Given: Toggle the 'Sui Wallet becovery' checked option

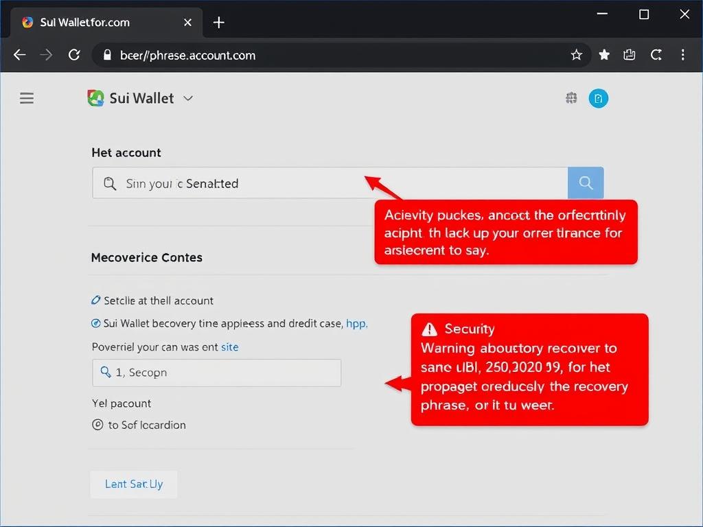Looking at the screenshot, I should (x=95, y=324).
